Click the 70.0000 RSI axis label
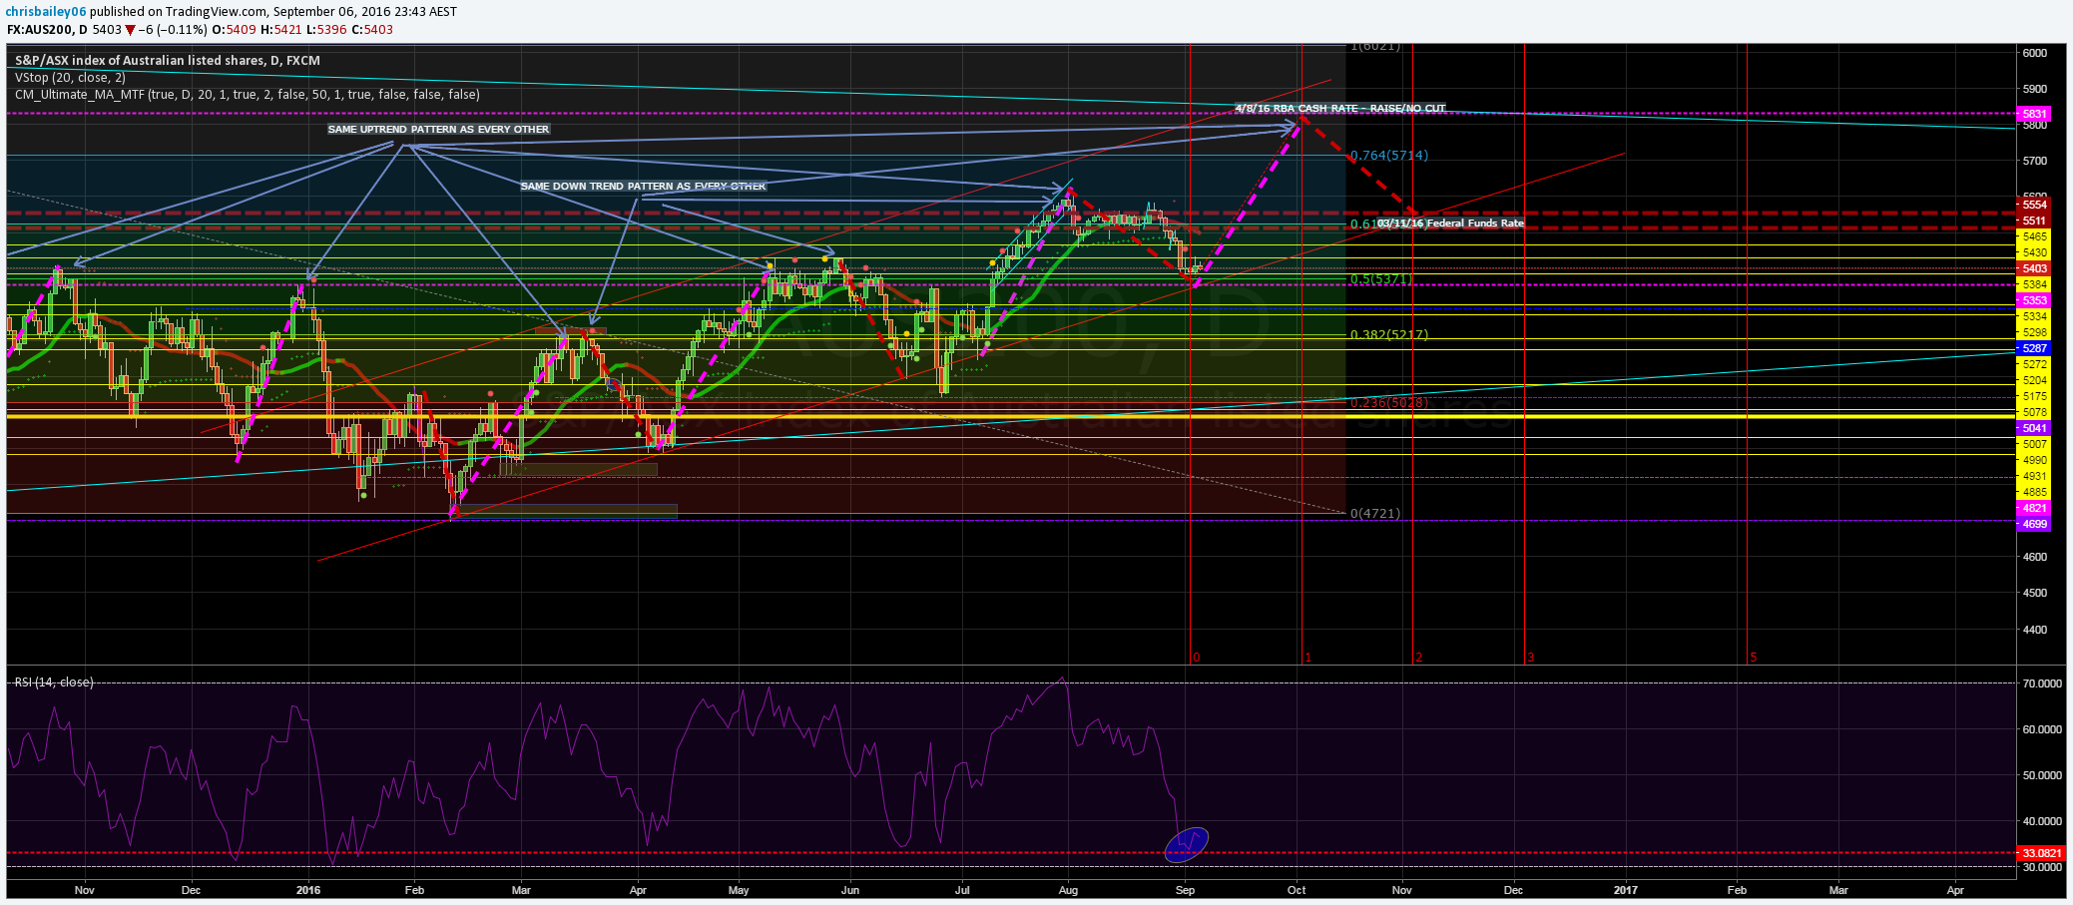Viewport: 2073px width, 905px height. [x=2042, y=683]
